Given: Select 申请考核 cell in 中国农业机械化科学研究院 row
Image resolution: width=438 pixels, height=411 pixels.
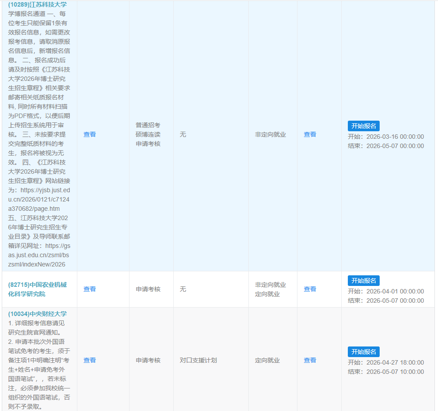Looking at the screenshot, I should (x=148, y=289).
